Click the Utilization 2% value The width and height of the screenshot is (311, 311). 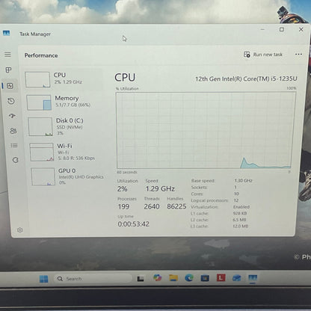pos(123,189)
